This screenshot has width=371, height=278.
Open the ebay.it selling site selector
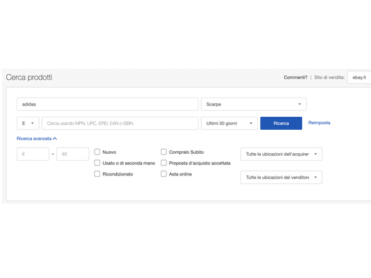click(359, 77)
